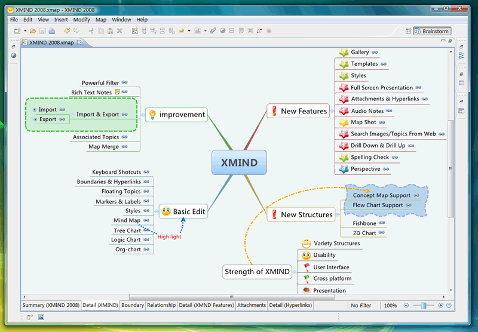
Task: Select the Strength of XMIND floating topic
Action: pyautogui.click(x=257, y=271)
